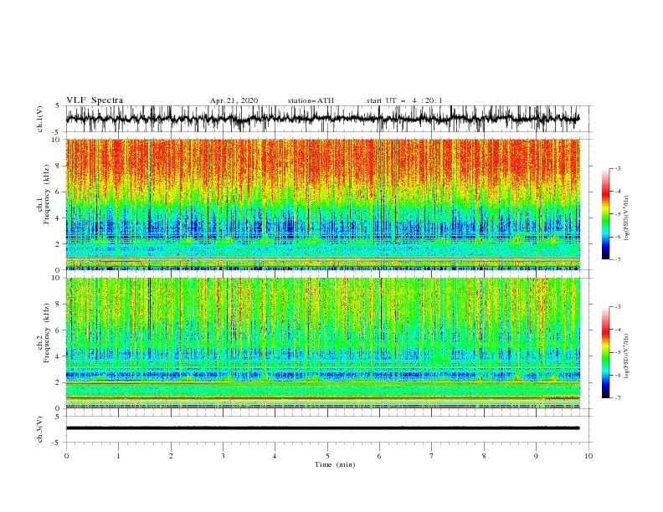Click time axis tick label "7"
This screenshot has width=663, height=512.
pos(432,456)
